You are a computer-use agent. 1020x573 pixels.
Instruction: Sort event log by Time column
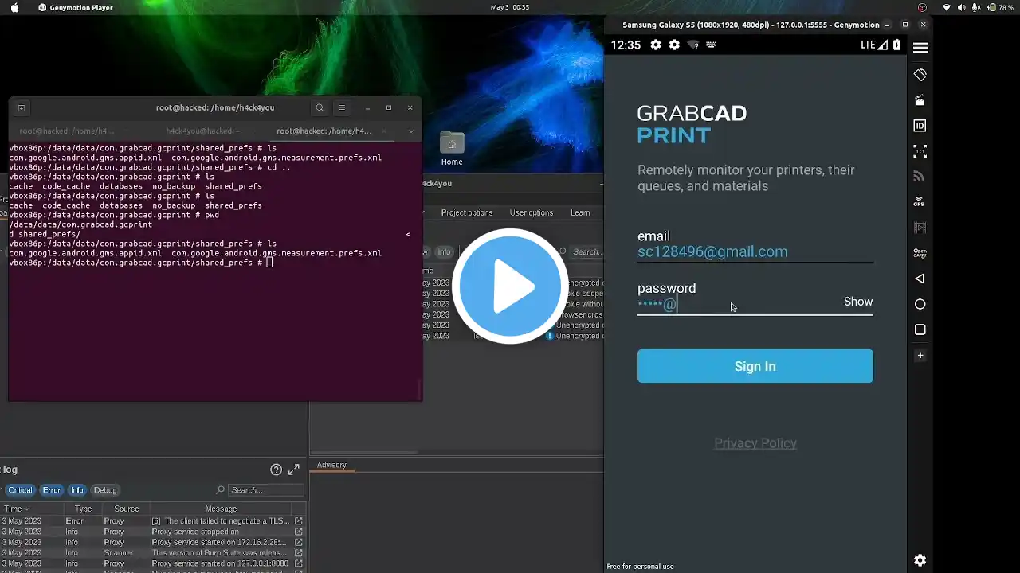[x=17, y=509]
